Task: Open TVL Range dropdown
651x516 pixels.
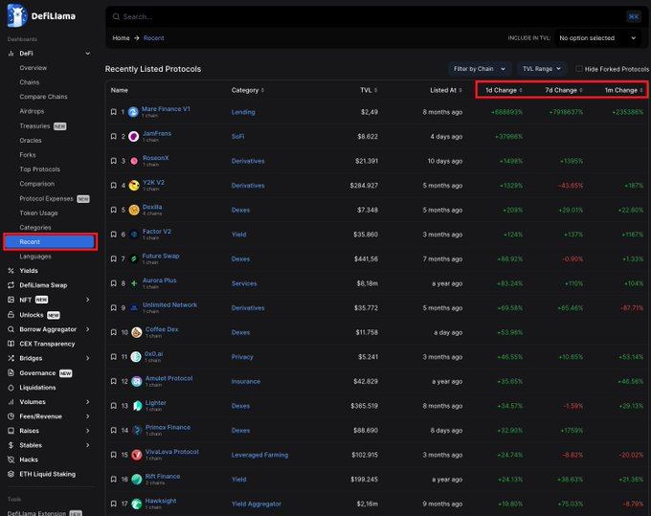Action: point(542,69)
